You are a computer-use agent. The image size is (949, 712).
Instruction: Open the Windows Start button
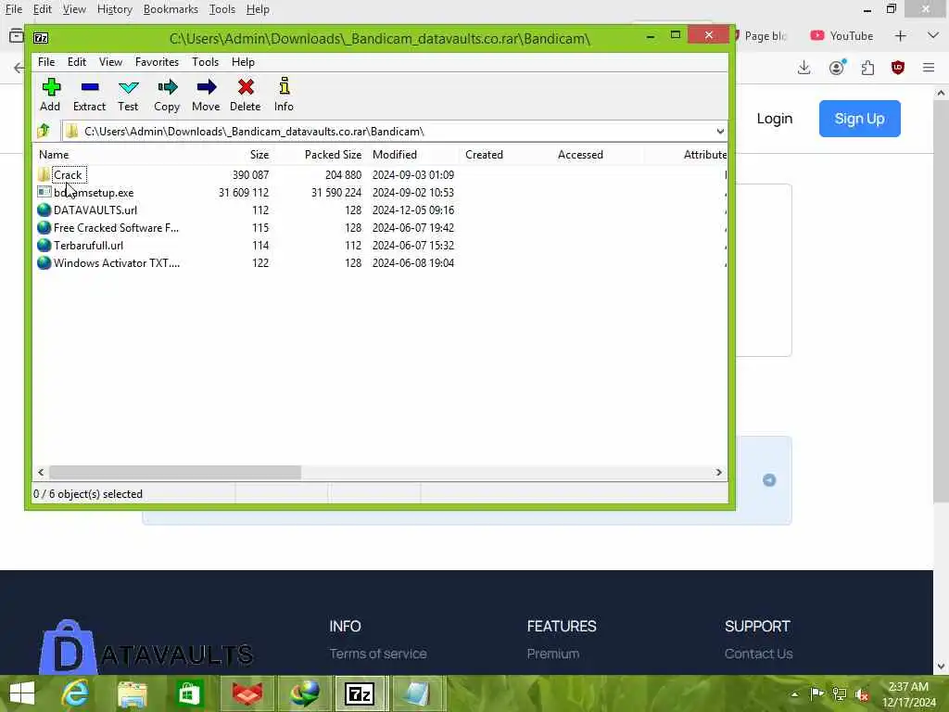click(x=22, y=693)
